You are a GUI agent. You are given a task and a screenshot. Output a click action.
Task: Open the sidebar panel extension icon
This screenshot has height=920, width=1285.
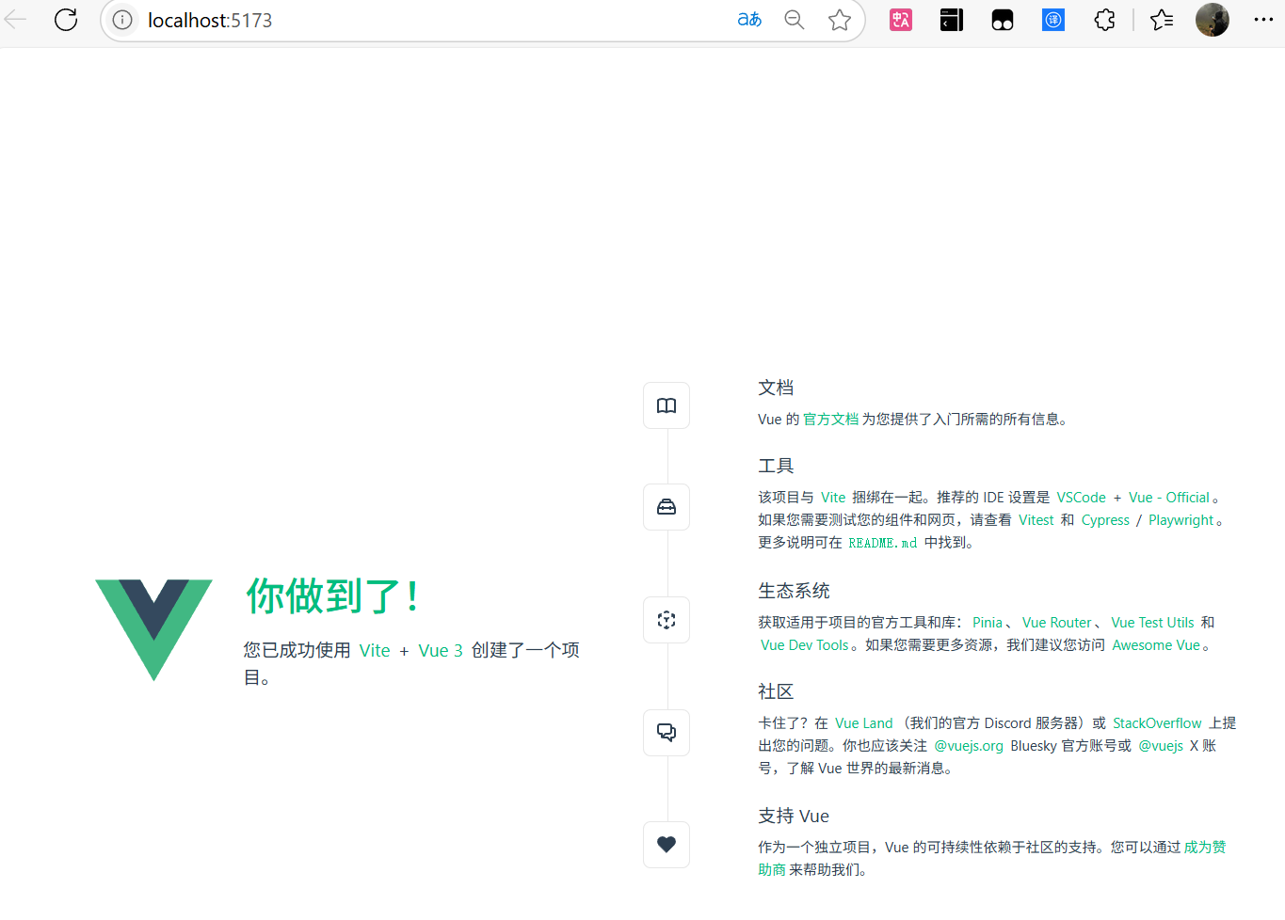coord(952,20)
